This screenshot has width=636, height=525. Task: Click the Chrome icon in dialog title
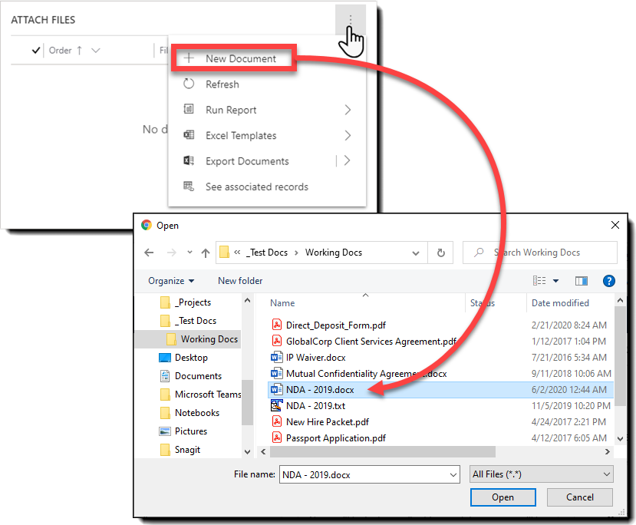(147, 225)
